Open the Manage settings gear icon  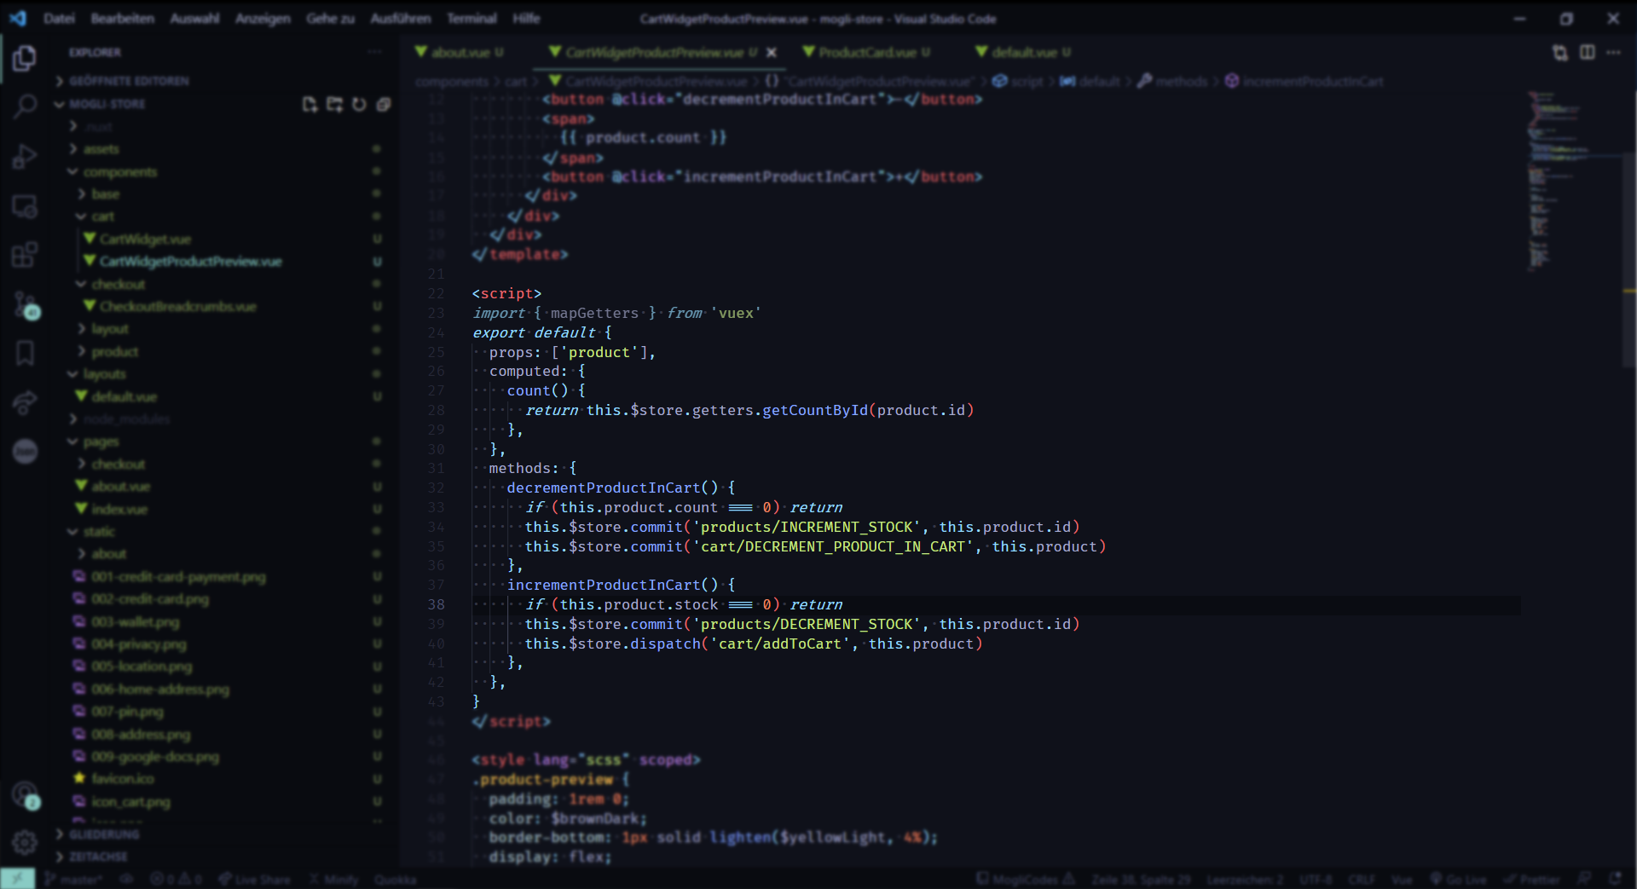25,842
